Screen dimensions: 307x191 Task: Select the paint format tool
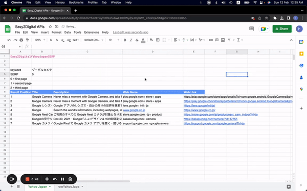pyautogui.click(x=28, y=40)
